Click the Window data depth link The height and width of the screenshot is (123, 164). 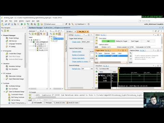[78, 58]
